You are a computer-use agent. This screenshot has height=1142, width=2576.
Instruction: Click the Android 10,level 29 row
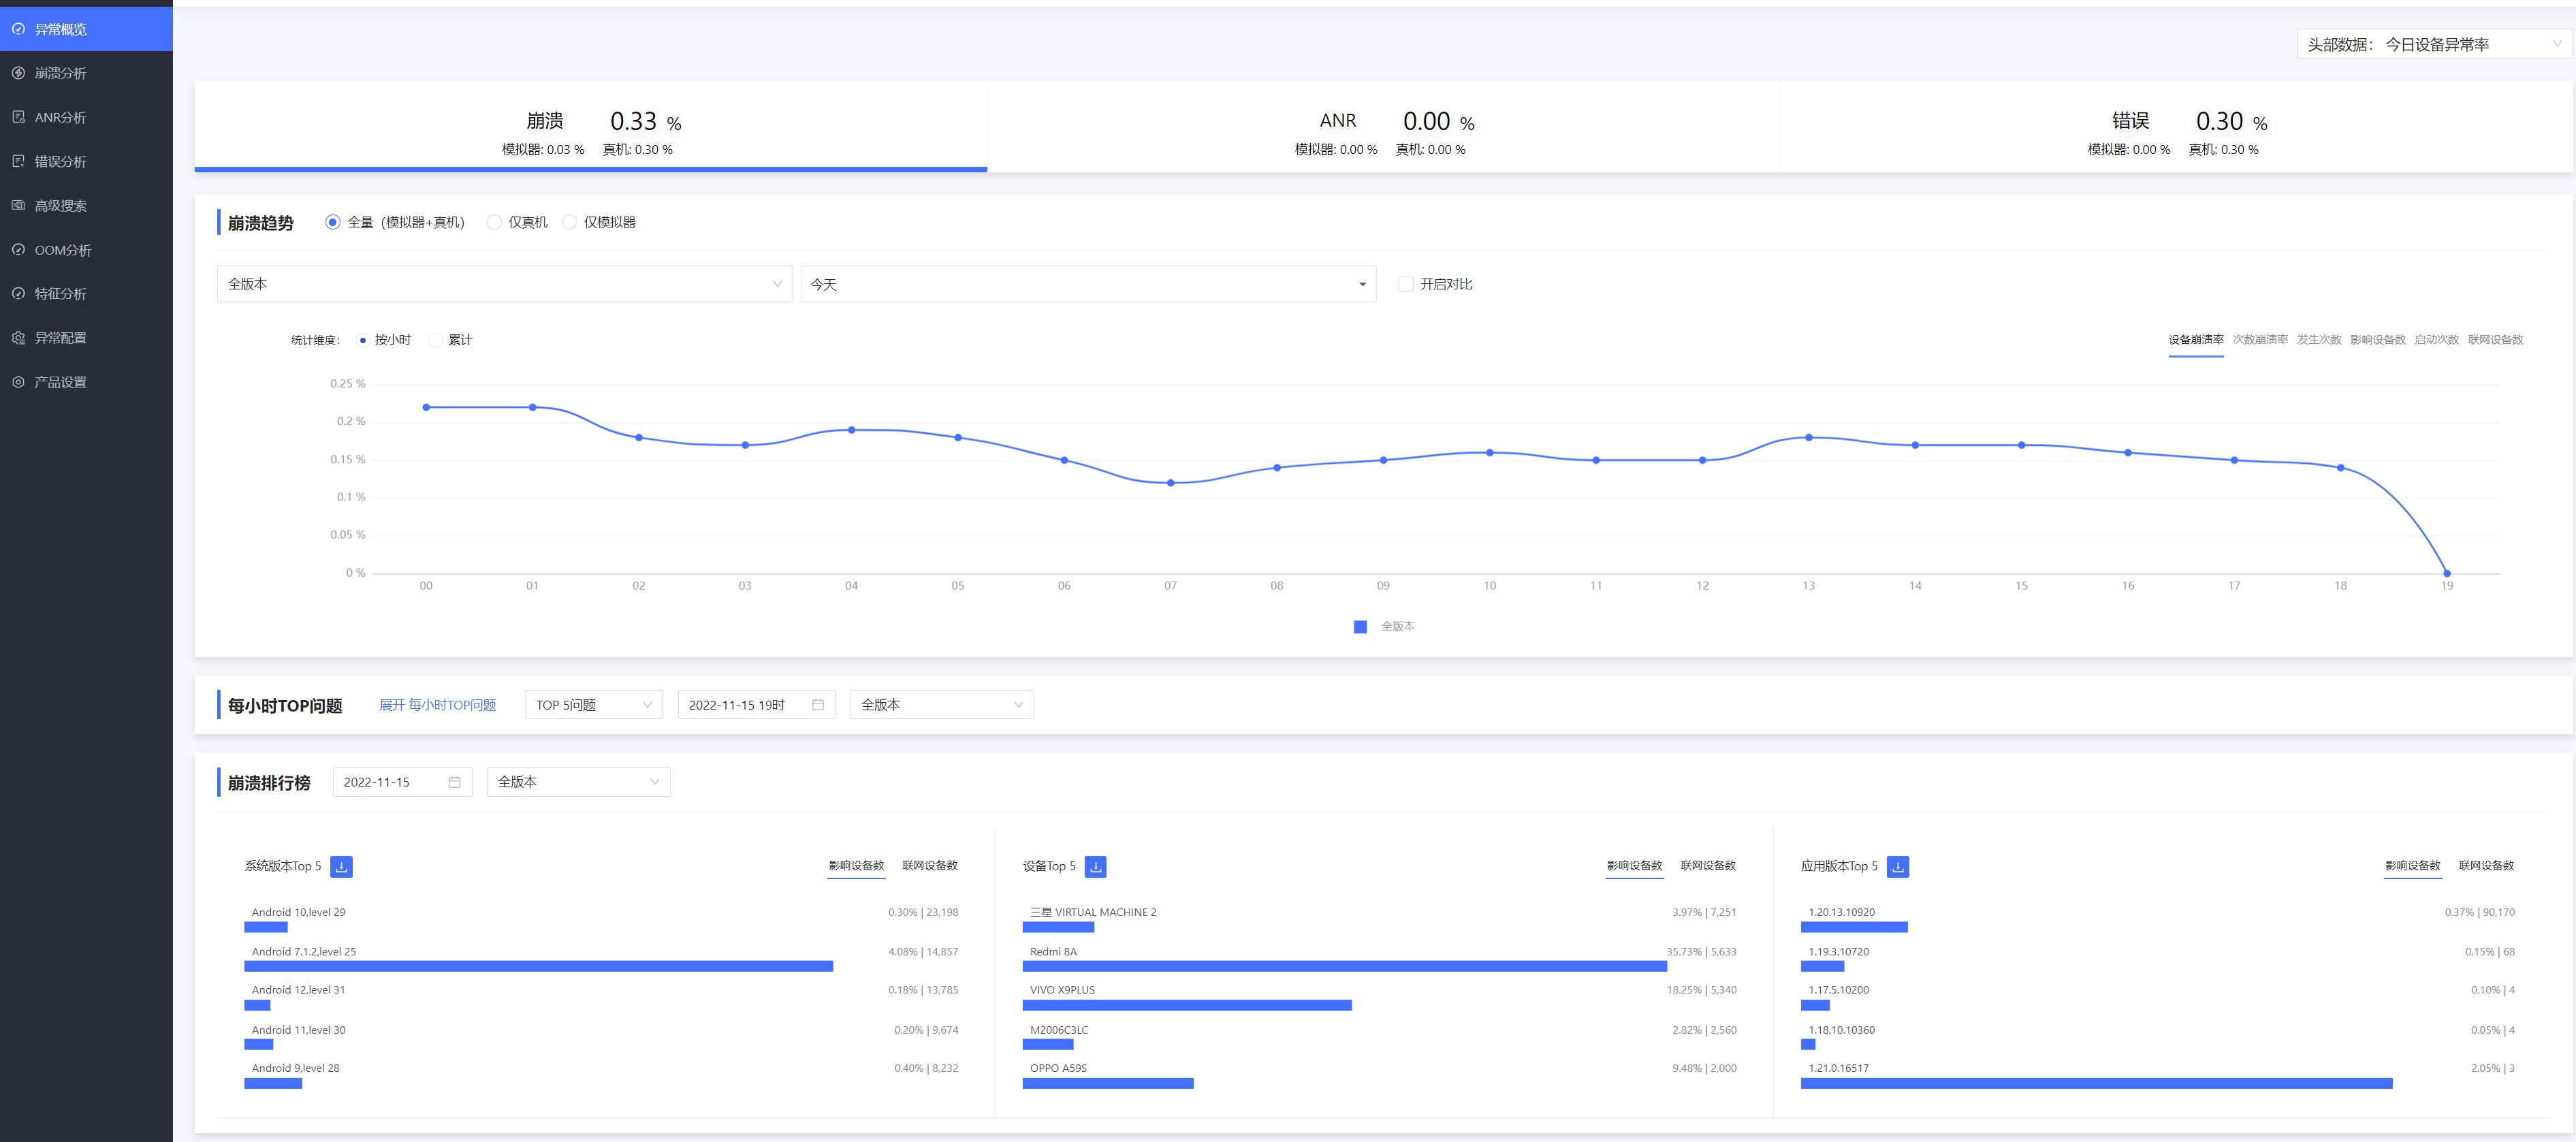click(x=601, y=919)
